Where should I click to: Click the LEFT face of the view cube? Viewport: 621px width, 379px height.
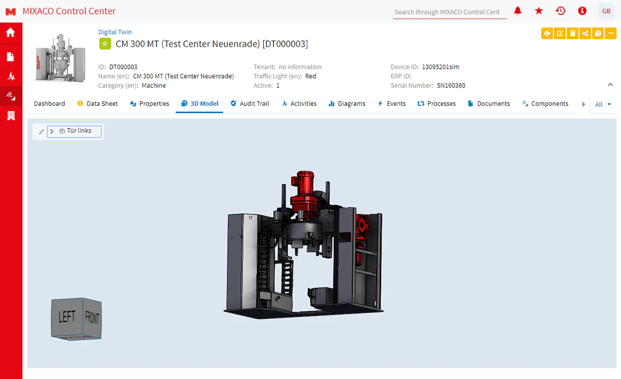[67, 316]
